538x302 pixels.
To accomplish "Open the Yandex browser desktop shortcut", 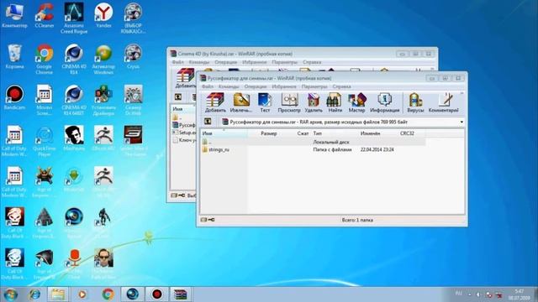I will tap(103, 15).
